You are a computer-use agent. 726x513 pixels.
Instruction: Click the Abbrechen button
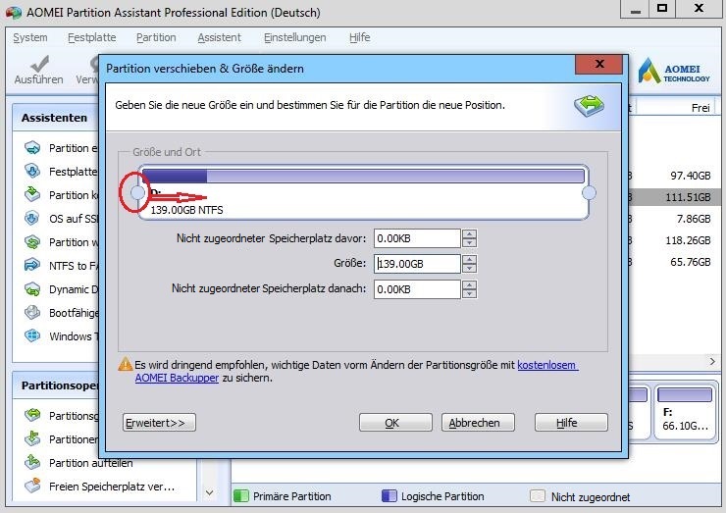(x=478, y=422)
